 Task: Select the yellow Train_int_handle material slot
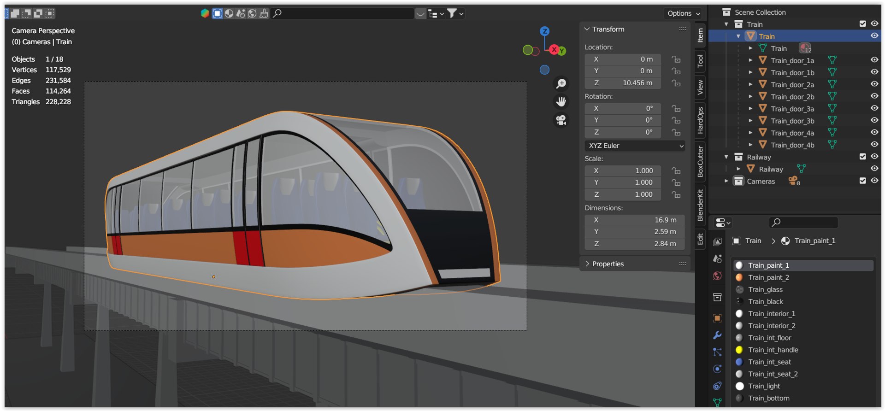click(803, 350)
